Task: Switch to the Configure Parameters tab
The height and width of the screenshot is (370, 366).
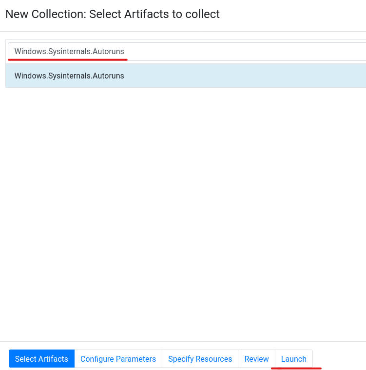Action: tap(118, 359)
